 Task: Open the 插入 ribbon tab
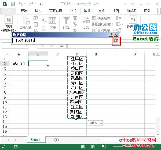click(38, 11)
